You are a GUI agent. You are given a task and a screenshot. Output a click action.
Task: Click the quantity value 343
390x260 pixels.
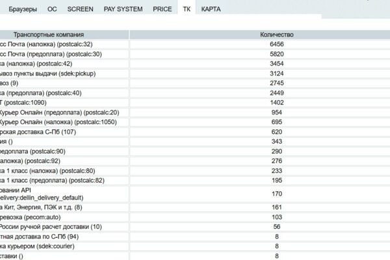click(x=277, y=142)
